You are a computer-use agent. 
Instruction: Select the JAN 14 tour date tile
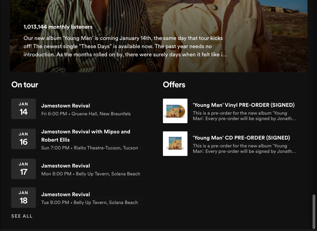coord(23,109)
